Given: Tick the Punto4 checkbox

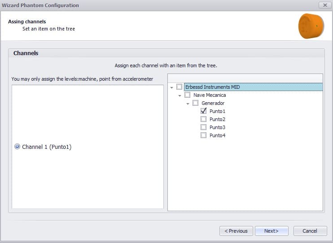Looking at the screenshot, I should click(203, 135).
